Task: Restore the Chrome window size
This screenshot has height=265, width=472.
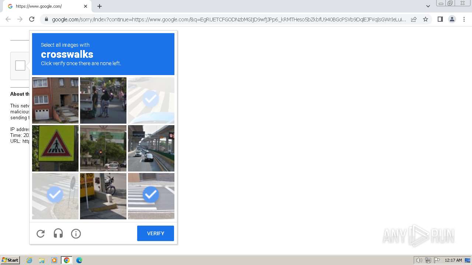Action: click(x=450, y=3)
